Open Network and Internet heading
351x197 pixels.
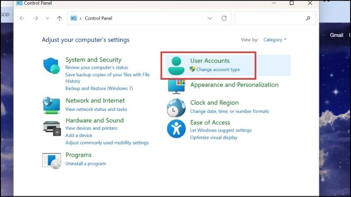tap(95, 101)
